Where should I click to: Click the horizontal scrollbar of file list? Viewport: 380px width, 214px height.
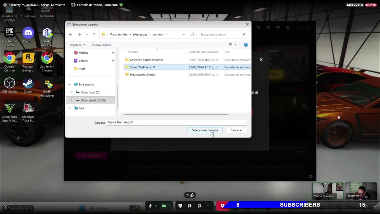coord(176,114)
